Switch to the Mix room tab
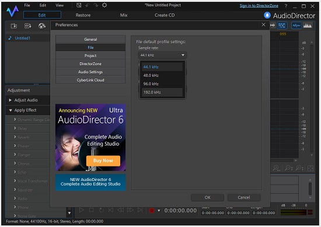The width and height of the screenshot is (321, 227). (124, 15)
